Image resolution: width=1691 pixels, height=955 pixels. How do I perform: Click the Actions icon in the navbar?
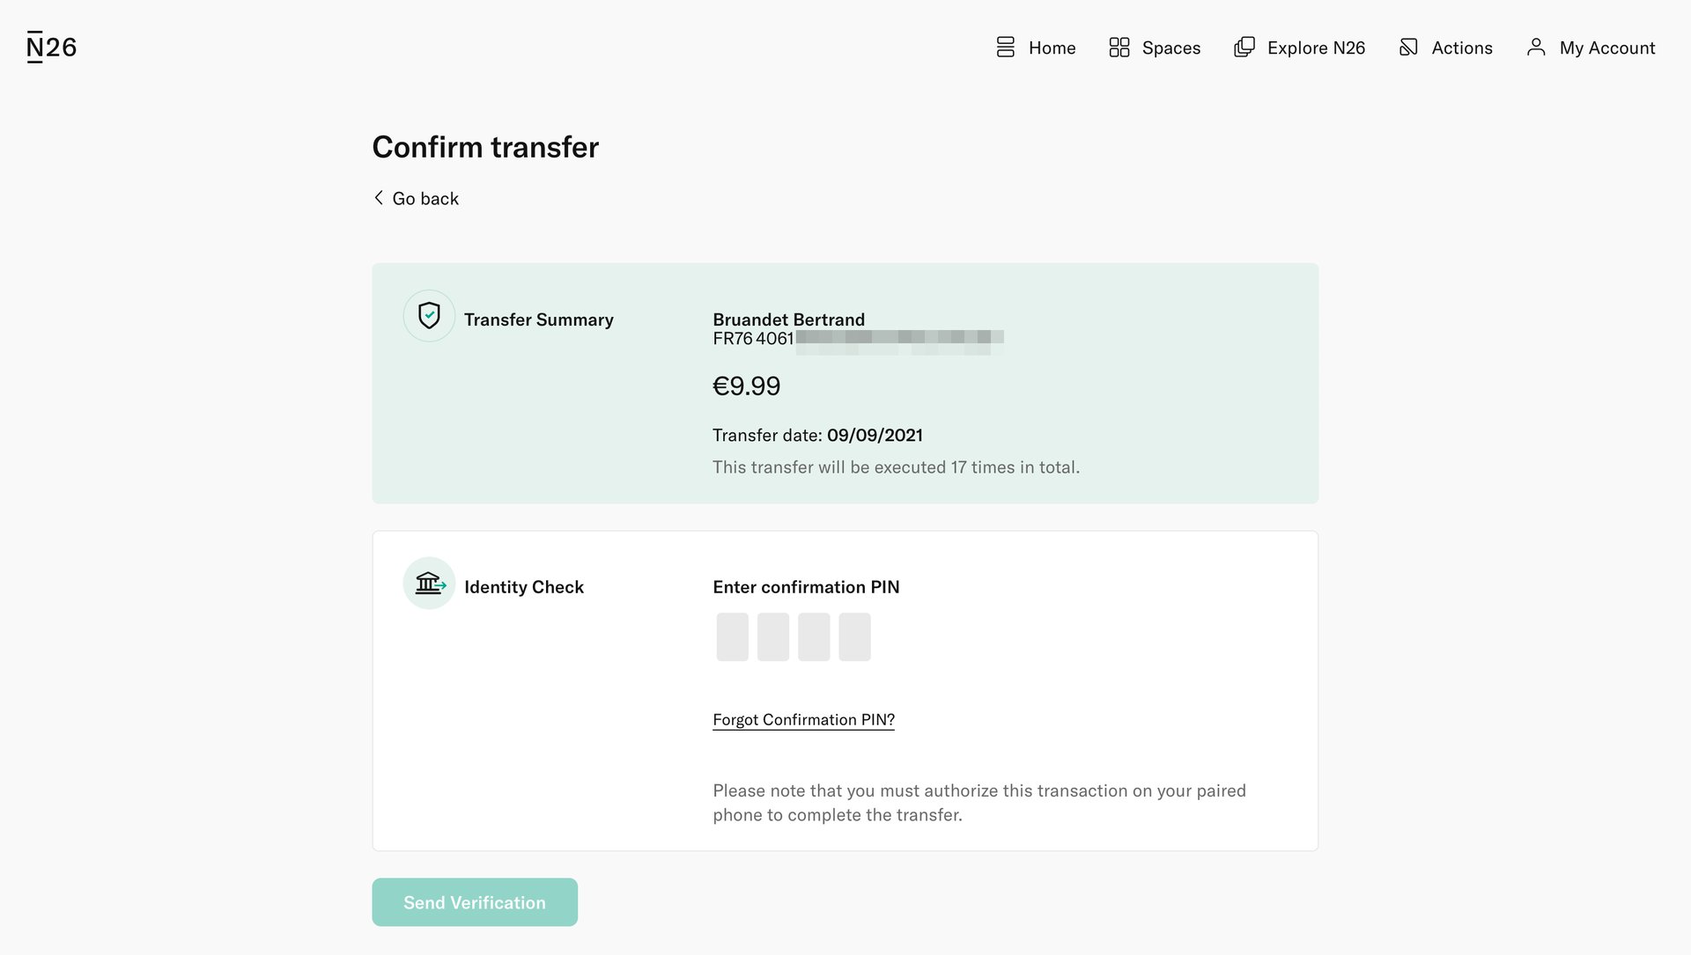pyautogui.click(x=1409, y=48)
